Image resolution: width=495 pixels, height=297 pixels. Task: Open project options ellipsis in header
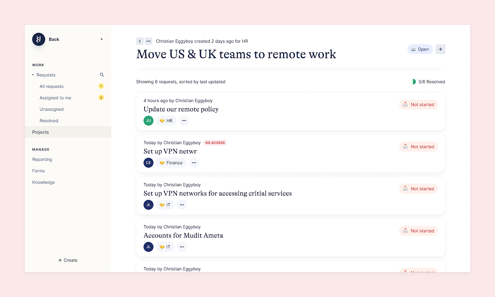click(148, 41)
